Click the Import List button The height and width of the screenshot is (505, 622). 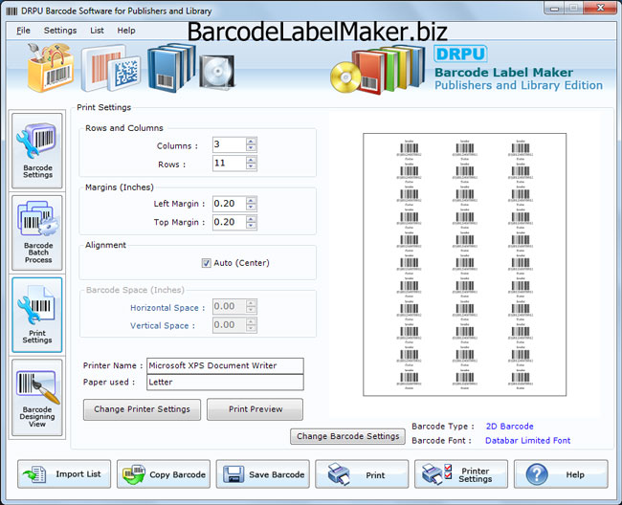(64, 474)
